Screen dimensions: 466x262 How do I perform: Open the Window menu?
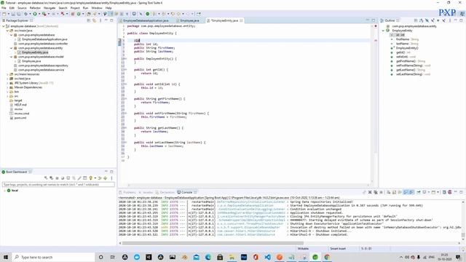(x=97, y=8)
